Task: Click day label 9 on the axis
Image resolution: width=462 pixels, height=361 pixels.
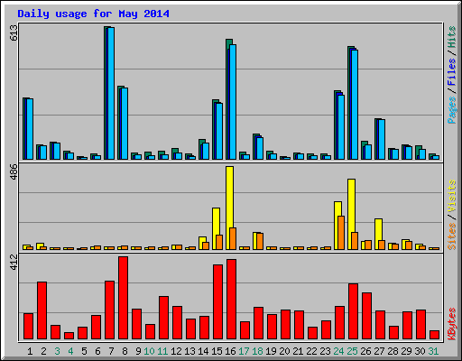Action: tap(138, 351)
